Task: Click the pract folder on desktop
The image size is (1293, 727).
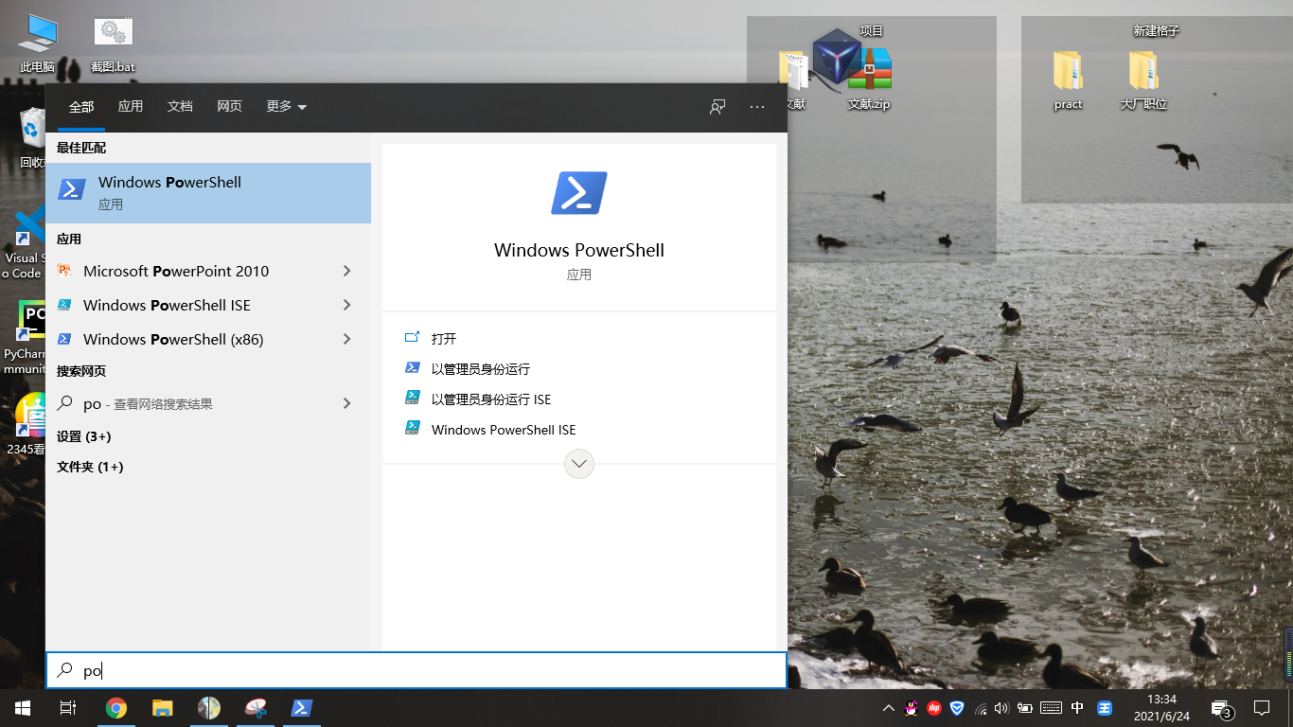Action: [x=1068, y=80]
